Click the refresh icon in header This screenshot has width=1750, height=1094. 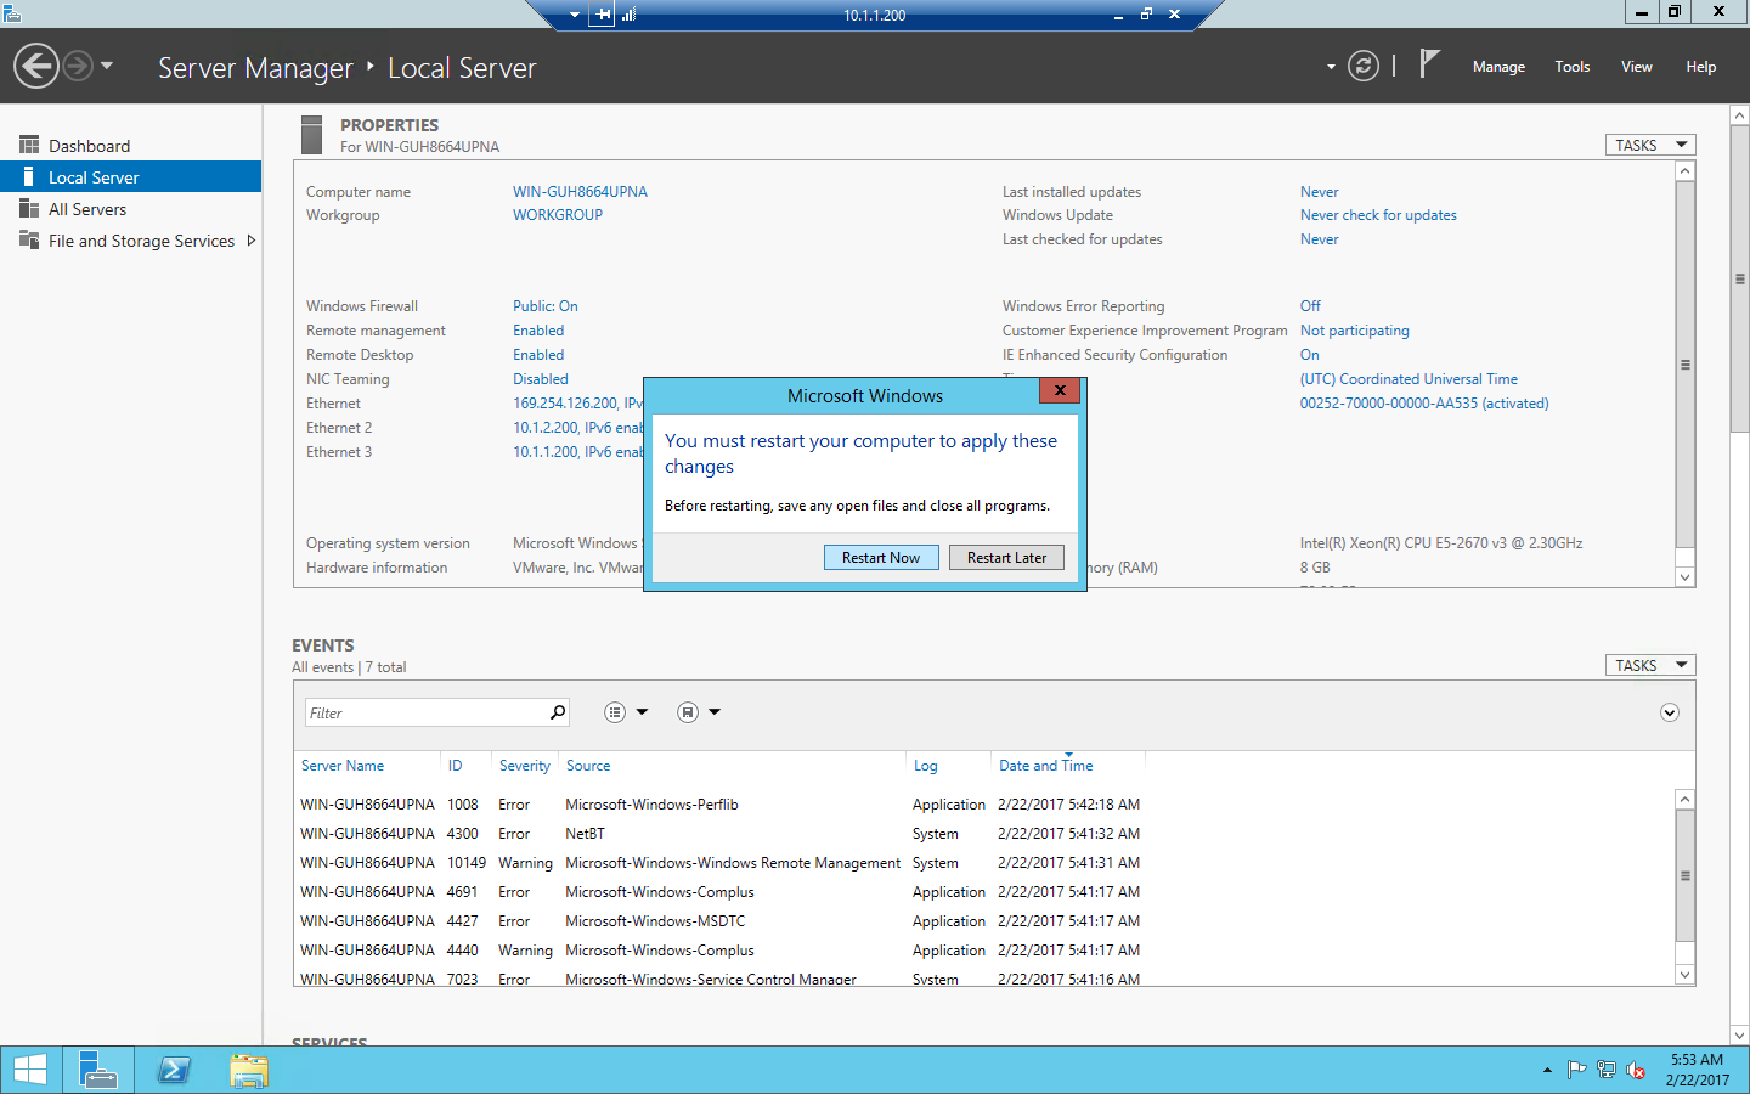[1362, 67]
